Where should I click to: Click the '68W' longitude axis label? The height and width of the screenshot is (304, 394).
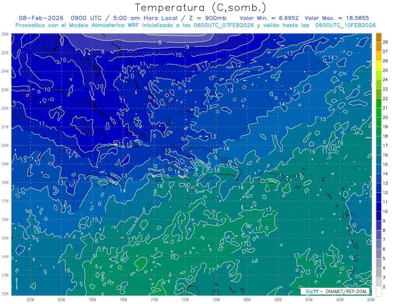247,299
